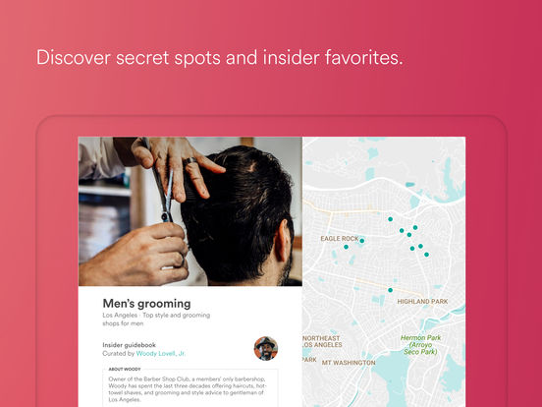The image size is (542, 407).
Task: Click the Eagle Rock neighborhood label
Action: 340,239
